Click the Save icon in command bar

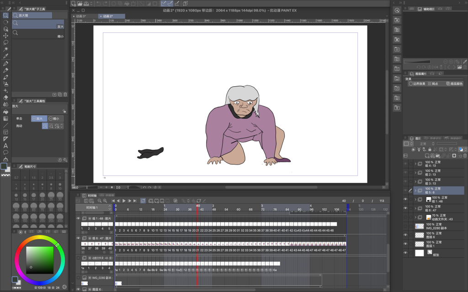pos(86,4)
